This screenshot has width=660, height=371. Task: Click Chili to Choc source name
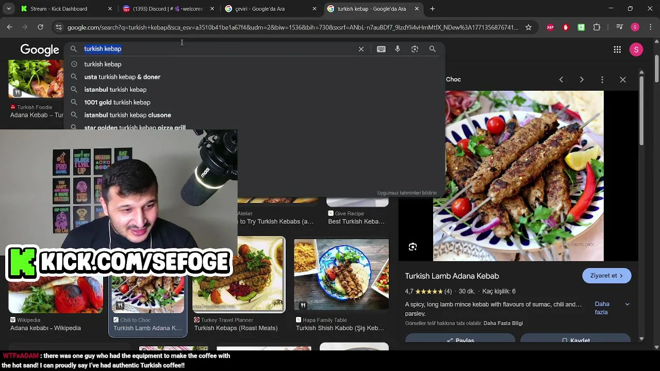[136, 320]
